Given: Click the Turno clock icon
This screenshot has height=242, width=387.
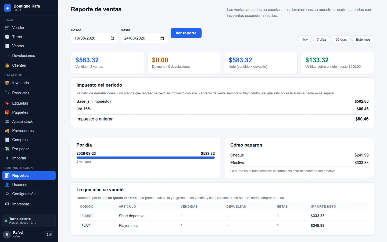Looking at the screenshot, I should 7,37.
